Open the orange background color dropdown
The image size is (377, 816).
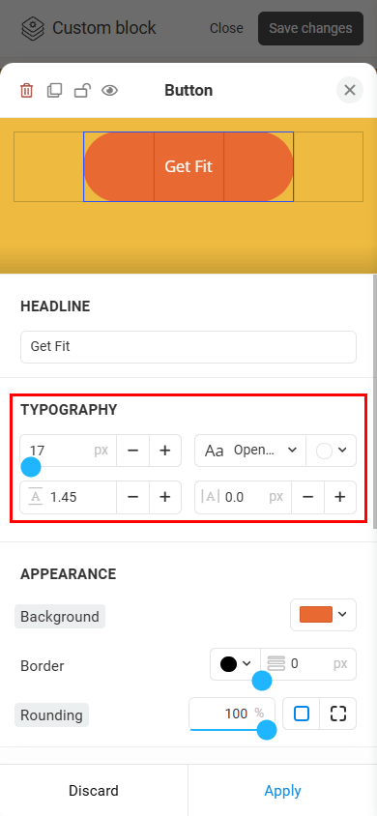[323, 615]
